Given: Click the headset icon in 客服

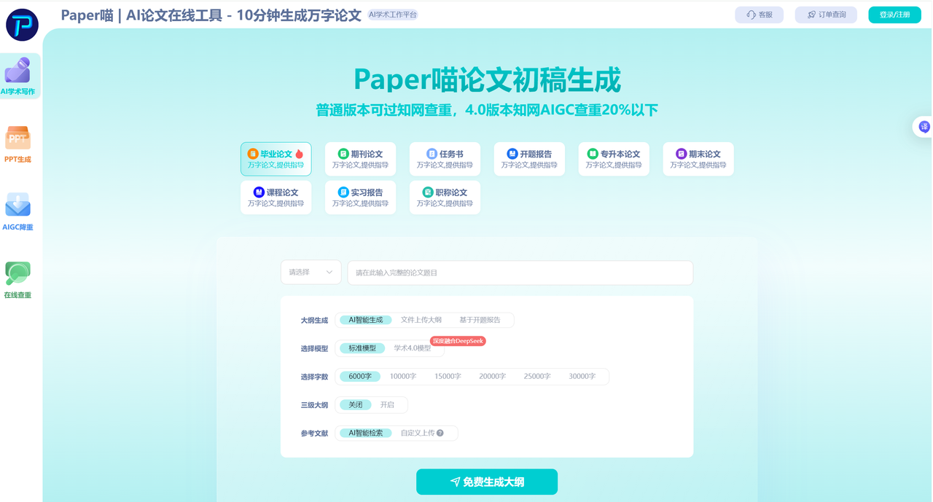Looking at the screenshot, I should [751, 15].
